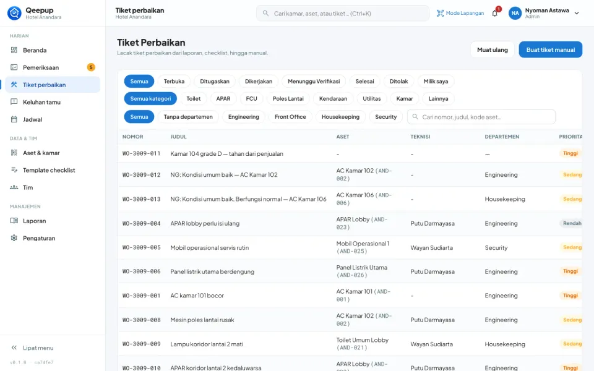Screen dimensions: 594x371
Task: Click the Laporan book icon
Action: [14, 221]
